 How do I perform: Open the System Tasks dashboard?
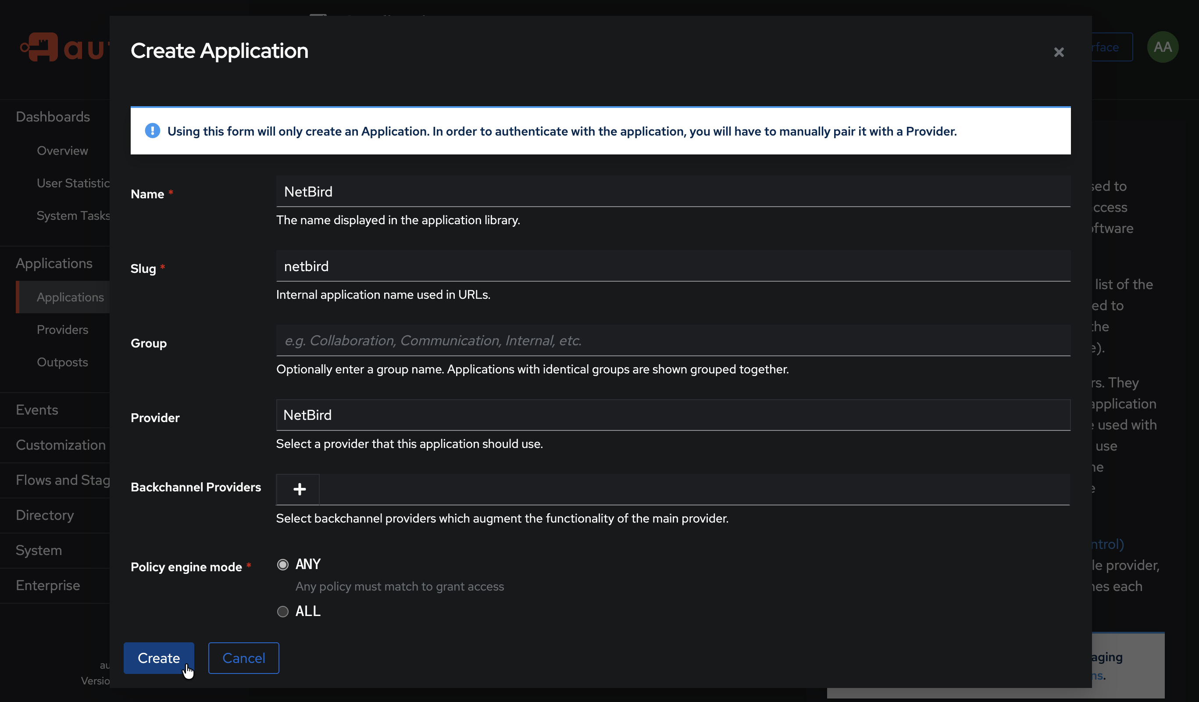click(x=73, y=215)
